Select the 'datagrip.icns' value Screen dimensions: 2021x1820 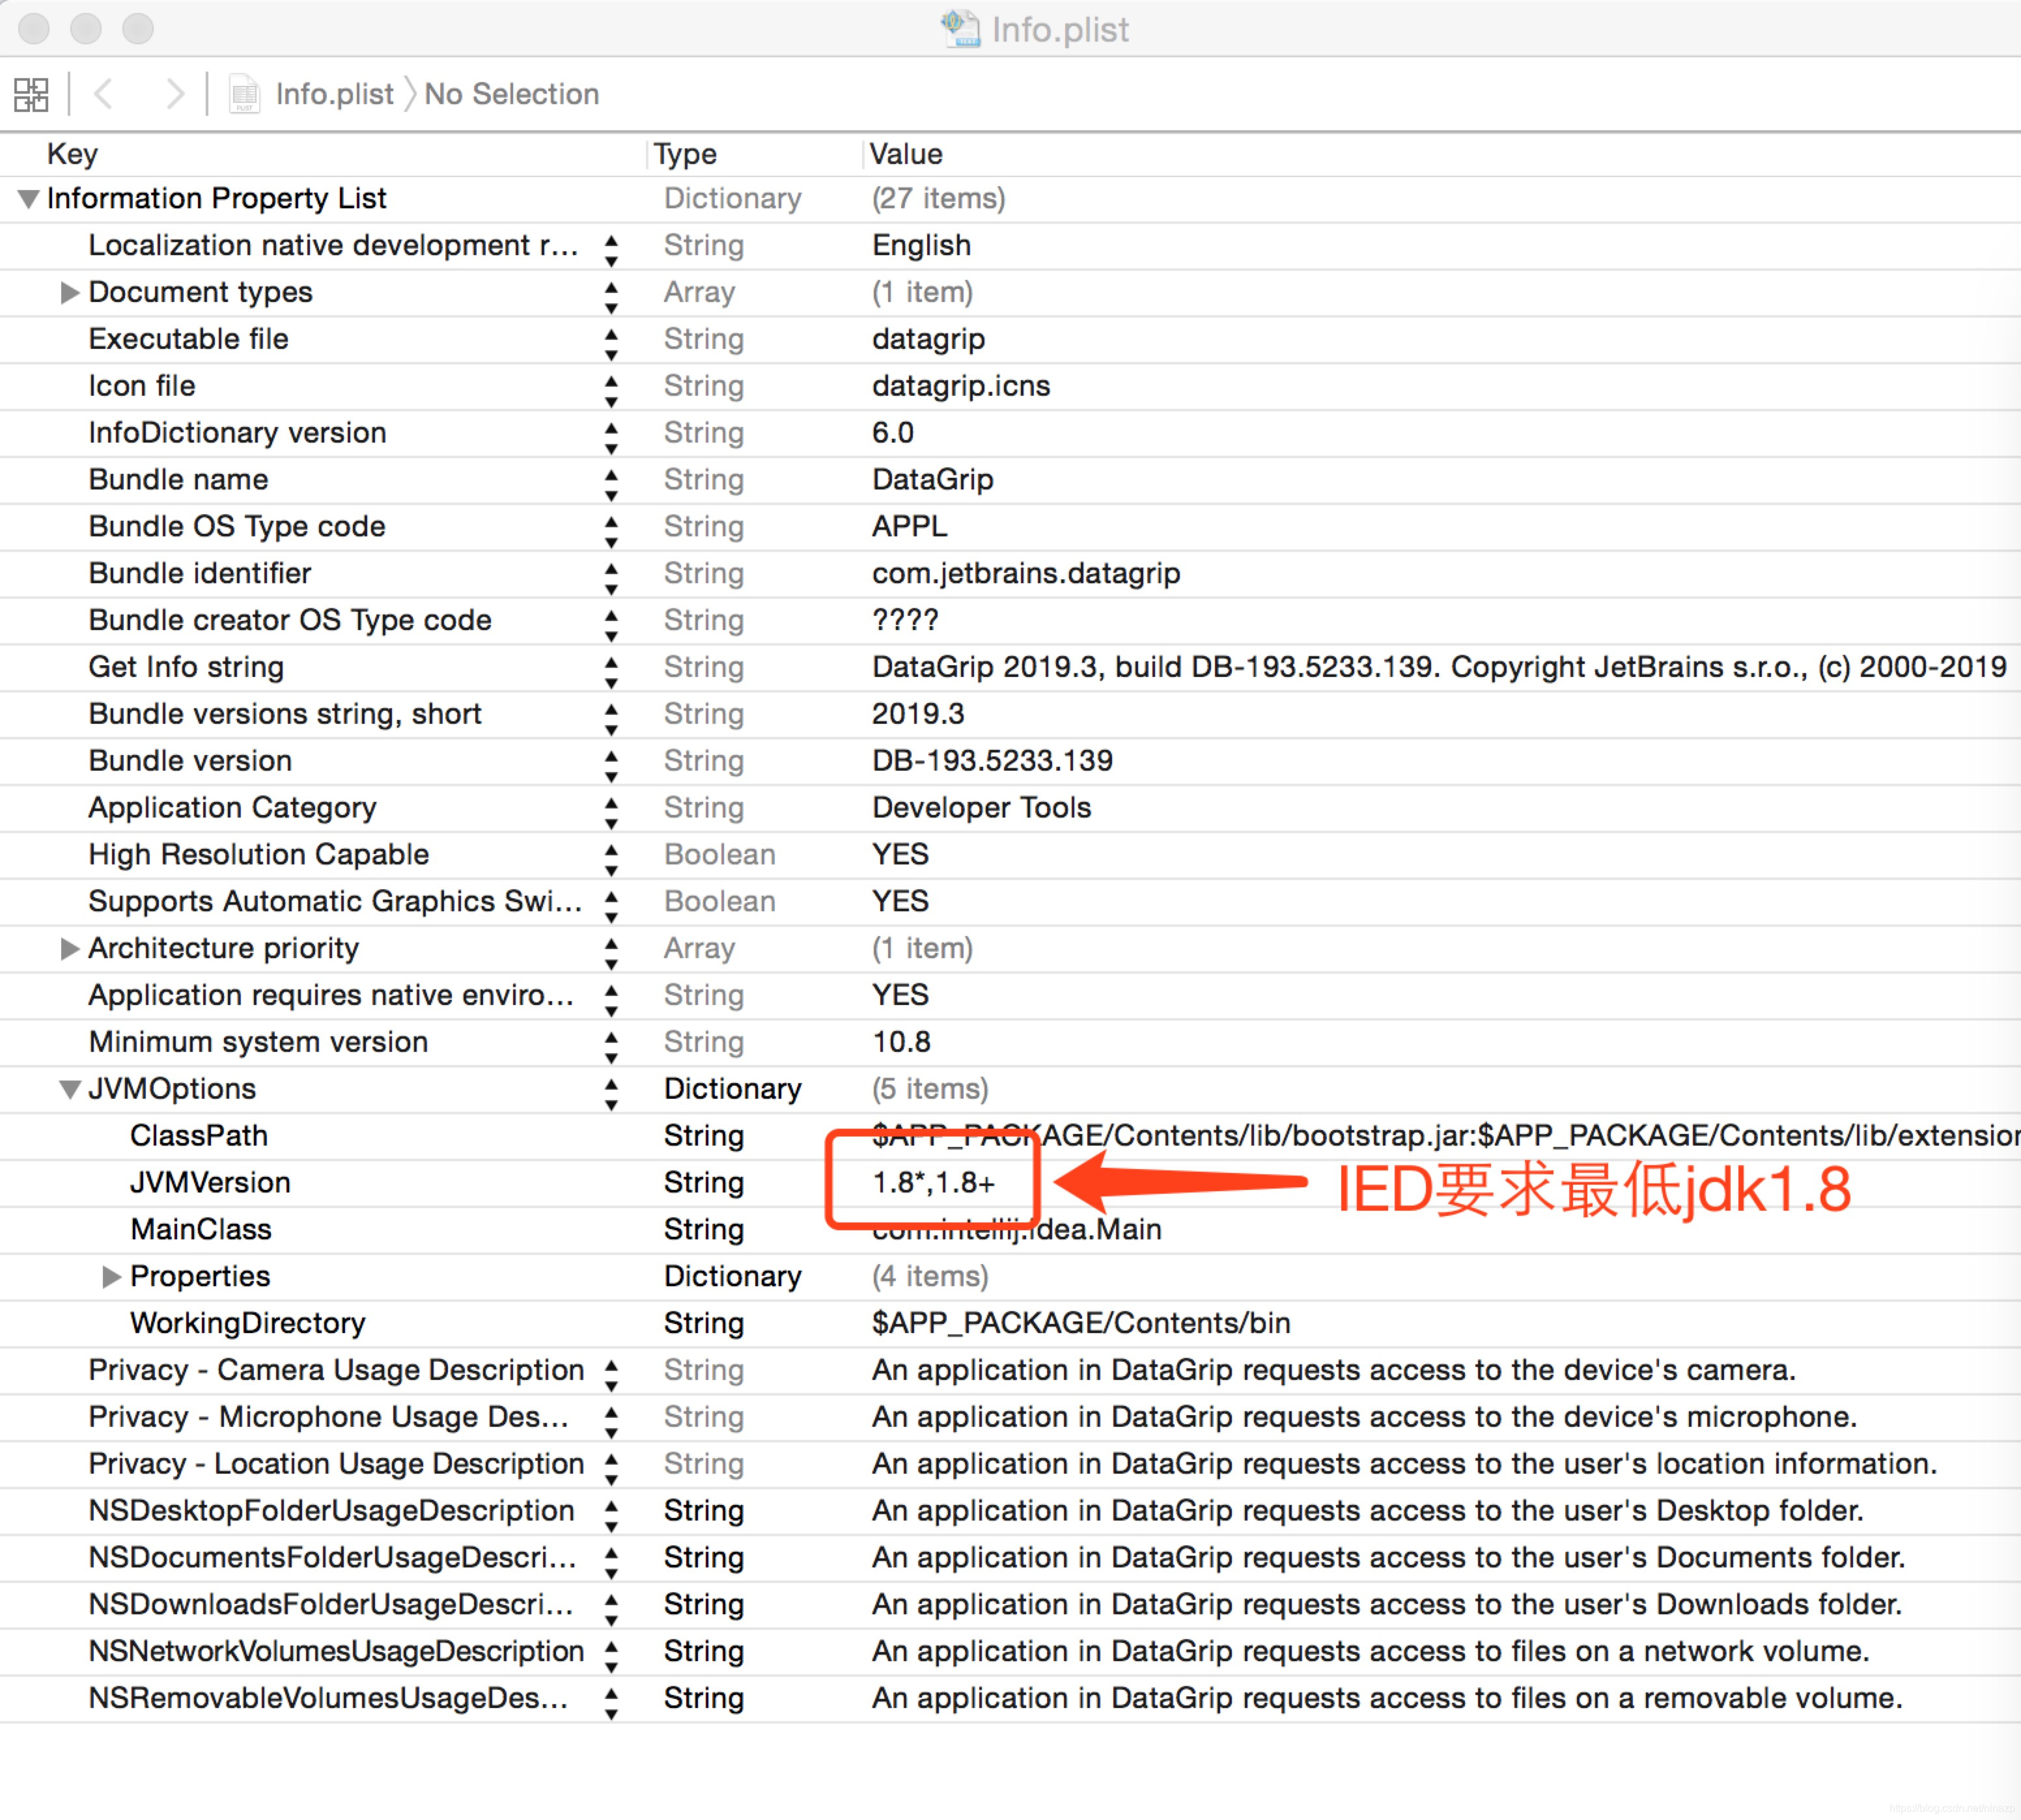961,386
